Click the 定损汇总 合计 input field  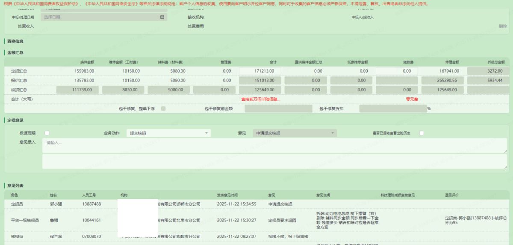point(259,71)
